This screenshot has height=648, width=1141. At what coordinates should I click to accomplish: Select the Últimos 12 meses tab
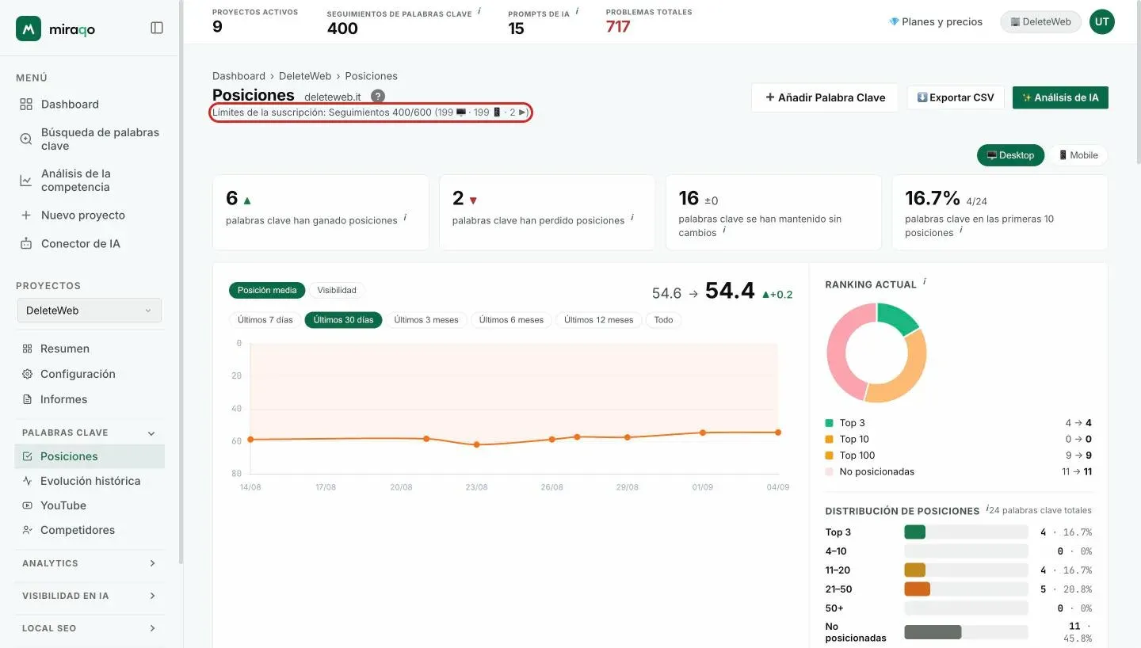[598, 320]
